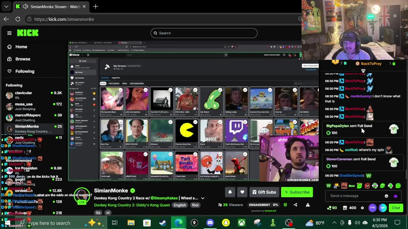This screenshot has height=229, width=408.
Task: View channel points showing 90
Action: coord(332,208)
